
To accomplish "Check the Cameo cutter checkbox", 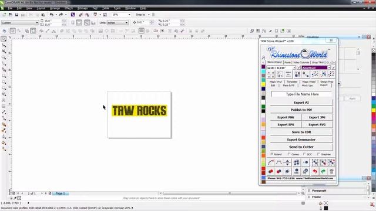I will pos(289,154).
